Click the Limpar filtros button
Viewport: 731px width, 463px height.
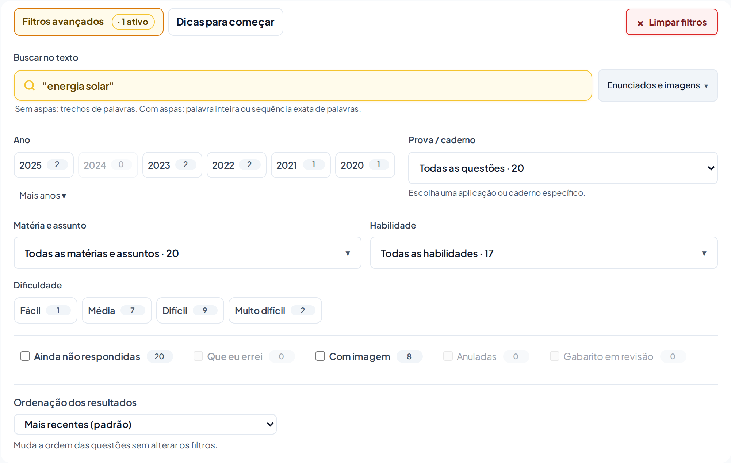pyautogui.click(x=671, y=22)
